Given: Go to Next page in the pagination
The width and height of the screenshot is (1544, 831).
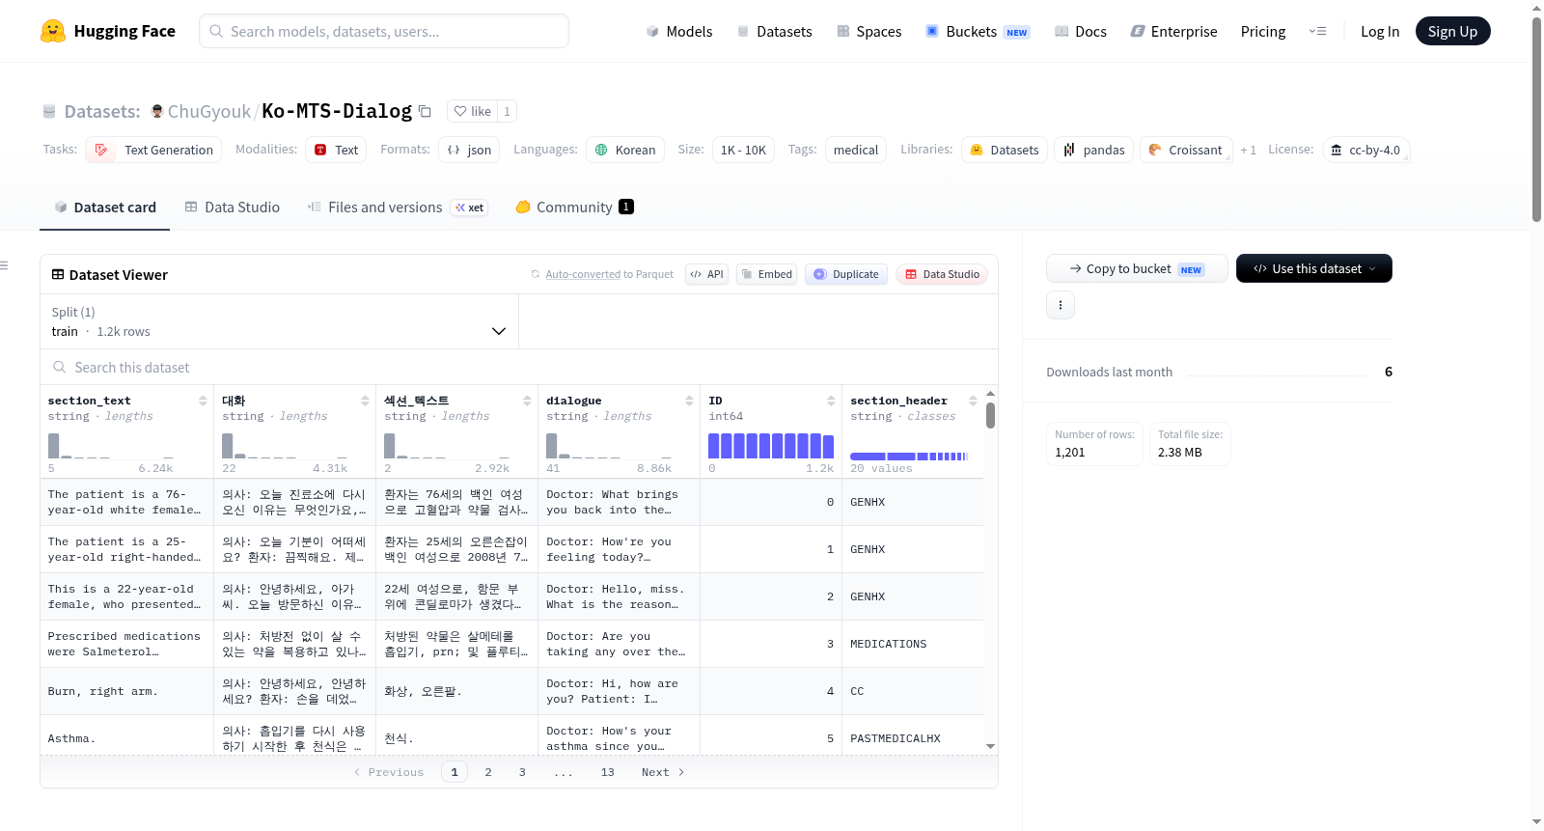Looking at the screenshot, I should [x=663, y=772].
